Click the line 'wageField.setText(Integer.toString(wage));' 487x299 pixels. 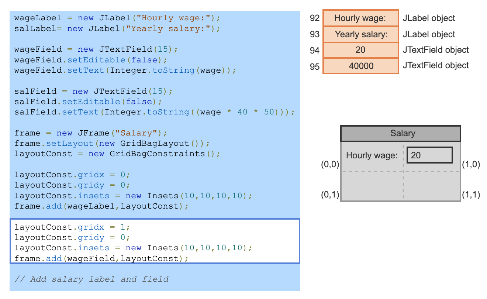[x=125, y=70]
